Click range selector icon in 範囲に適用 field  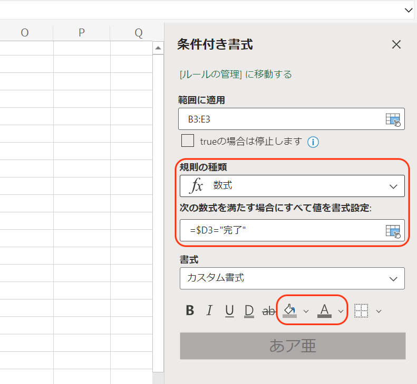tap(393, 119)
